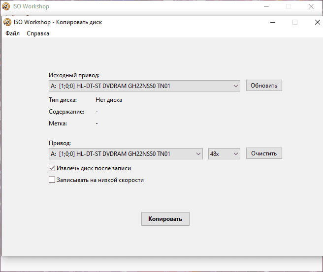
Task: Click the Тип диска label
Action: pos(63,100)
